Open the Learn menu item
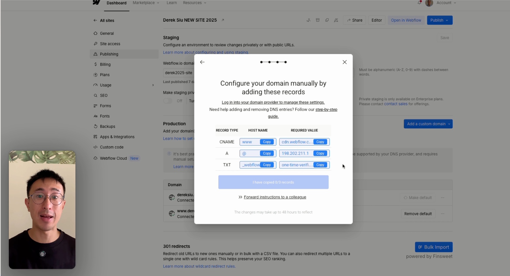510x276 pixels. coord(171,3)
